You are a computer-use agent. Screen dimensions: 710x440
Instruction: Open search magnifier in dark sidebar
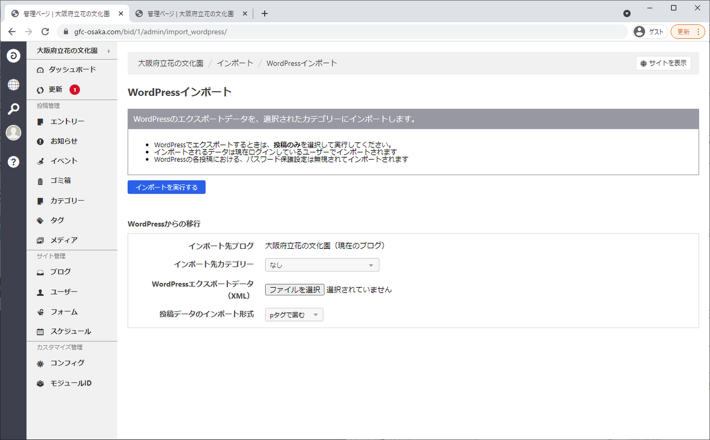tap(13, 109)
